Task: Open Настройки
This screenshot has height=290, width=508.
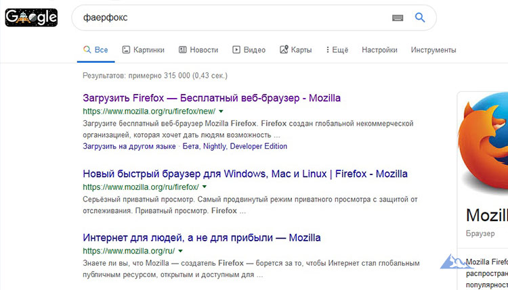Action: pyautogui.click(x=379, y=50)
